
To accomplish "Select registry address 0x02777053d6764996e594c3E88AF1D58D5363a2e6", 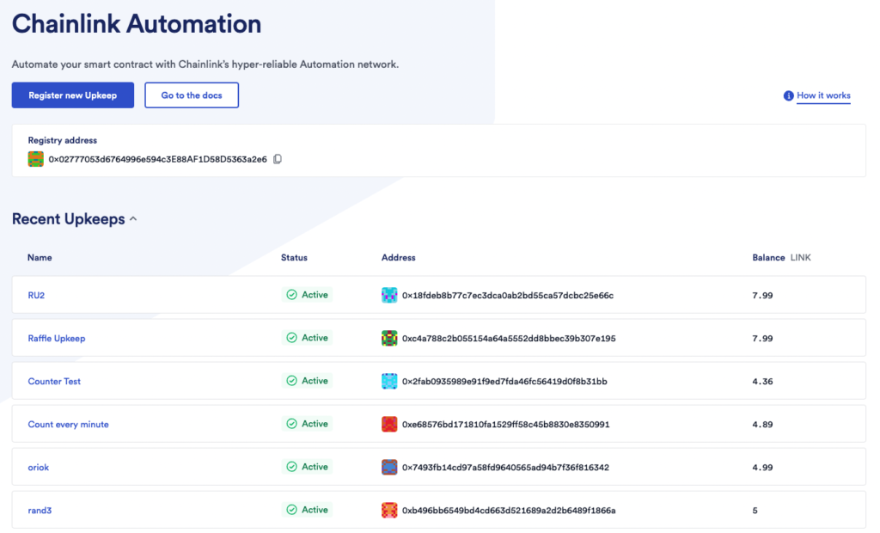I will pyautogui.click(x=158, y=160).
